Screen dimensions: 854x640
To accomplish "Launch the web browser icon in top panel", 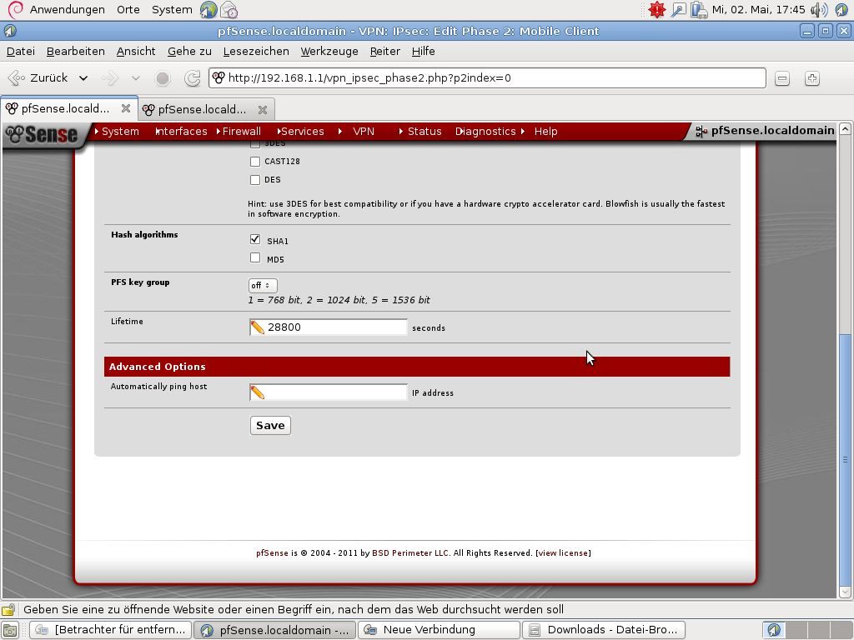I will click(208, 10).
